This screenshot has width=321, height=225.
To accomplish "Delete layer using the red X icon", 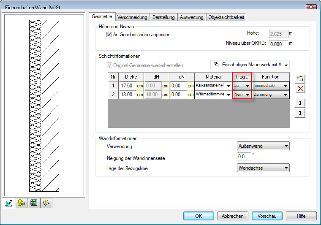I will [x=300, y=89].
